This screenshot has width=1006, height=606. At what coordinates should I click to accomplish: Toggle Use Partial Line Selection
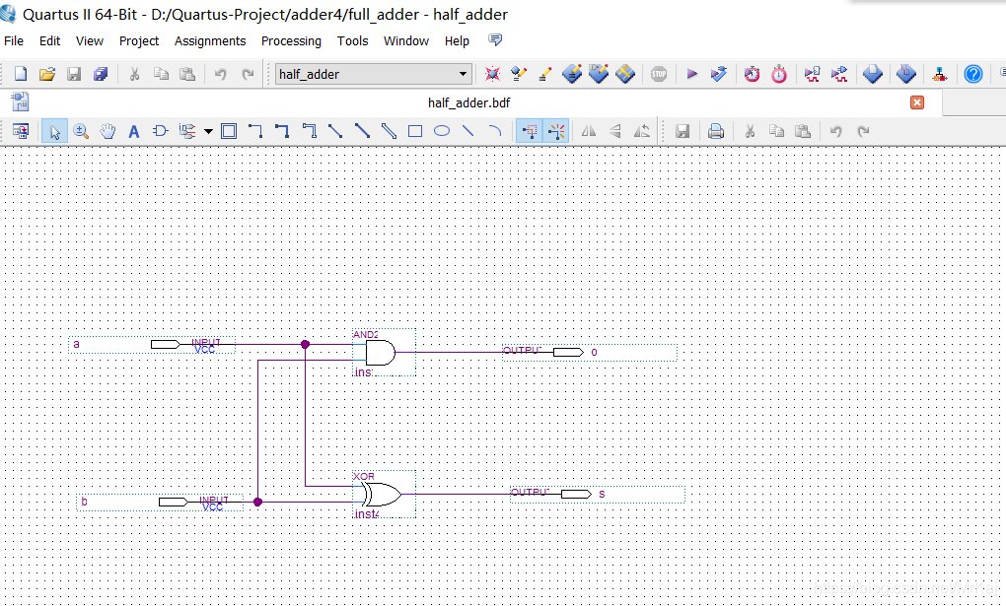(x=555, y=131)
